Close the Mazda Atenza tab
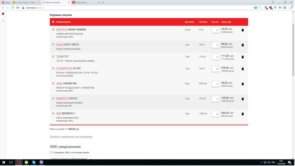295x166 pixels. pos(99,2)
